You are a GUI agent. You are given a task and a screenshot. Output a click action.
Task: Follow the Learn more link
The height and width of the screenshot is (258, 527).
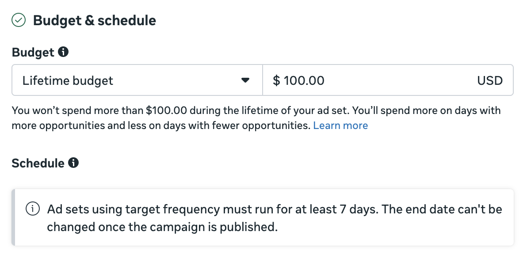pos(340,125)
